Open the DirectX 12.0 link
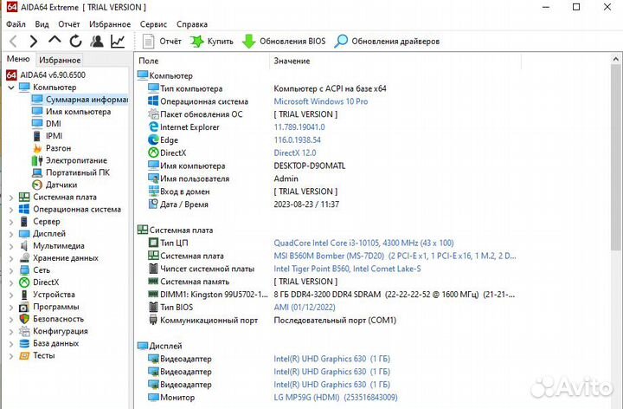This screenshot has height=409, width=623. coord(295,153)
